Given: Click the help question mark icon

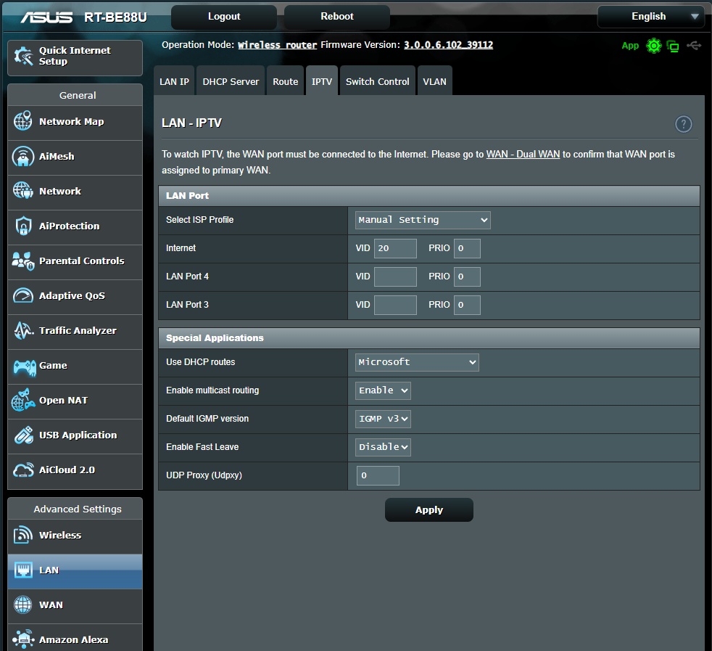Looking at the screenshot, I should click(x=683, y=124).
